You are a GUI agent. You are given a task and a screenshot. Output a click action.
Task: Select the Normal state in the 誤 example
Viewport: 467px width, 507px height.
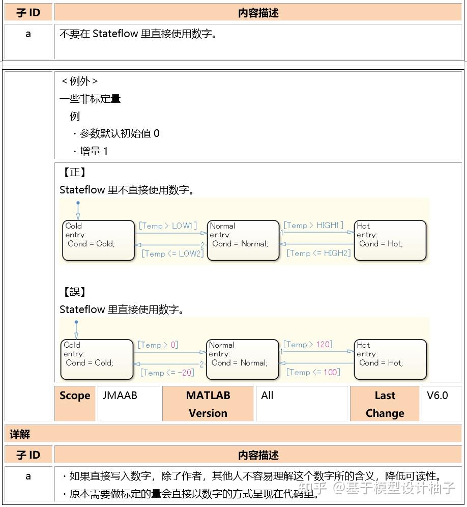pyautogui.click(x=242, y=359)
